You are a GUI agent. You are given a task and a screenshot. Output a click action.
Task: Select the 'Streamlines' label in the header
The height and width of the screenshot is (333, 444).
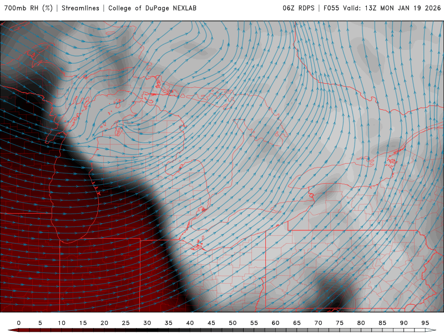80,8
